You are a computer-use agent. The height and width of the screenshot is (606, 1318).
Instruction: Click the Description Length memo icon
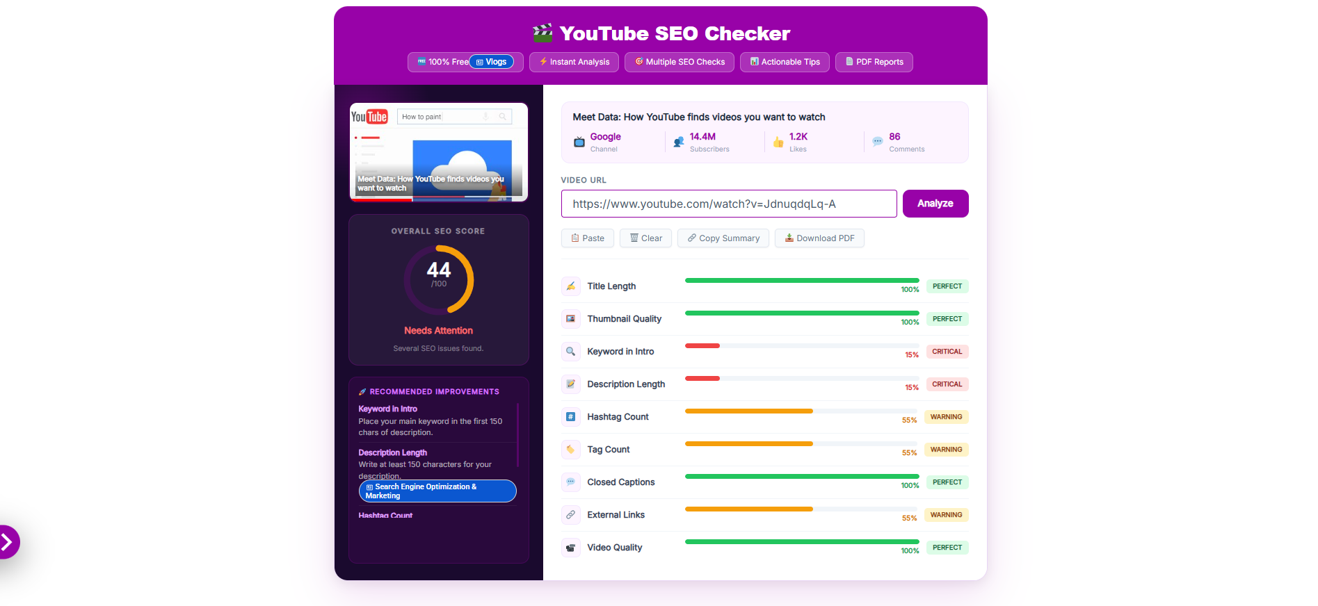tap(570, 384)
